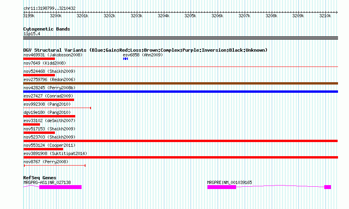Click the 3208k ruler position
The image size is (349, 209).
coord(271,16)
